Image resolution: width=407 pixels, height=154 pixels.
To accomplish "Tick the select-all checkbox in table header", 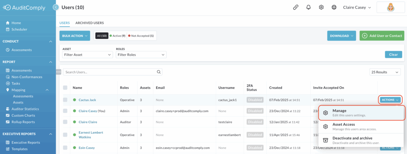I will [x=65, y=88].
